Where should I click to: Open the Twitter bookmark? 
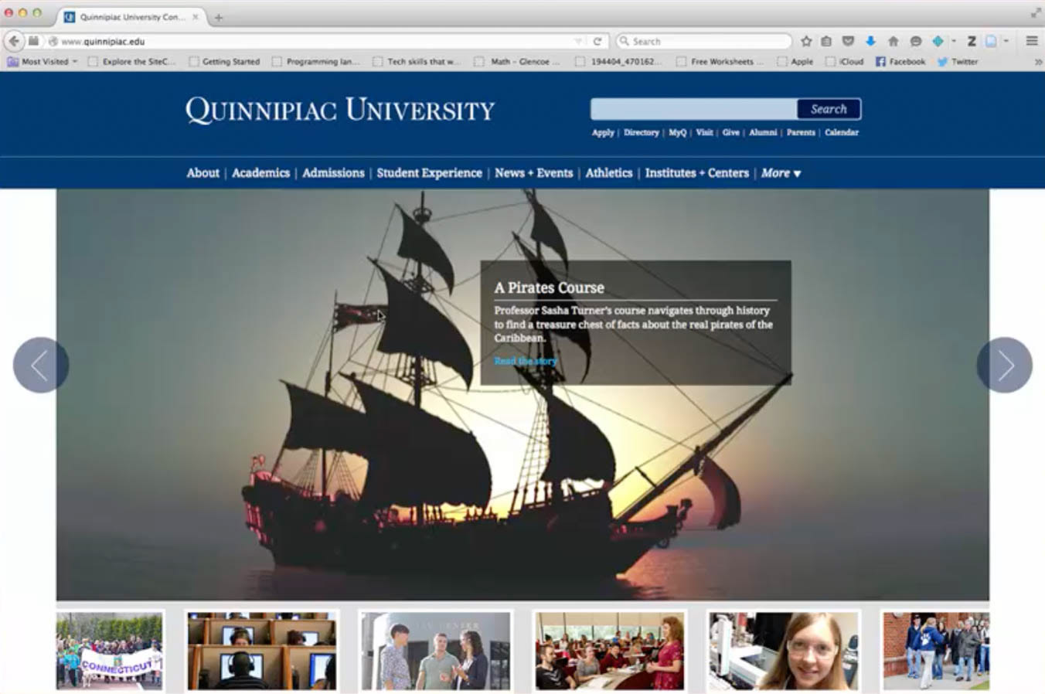958,62
